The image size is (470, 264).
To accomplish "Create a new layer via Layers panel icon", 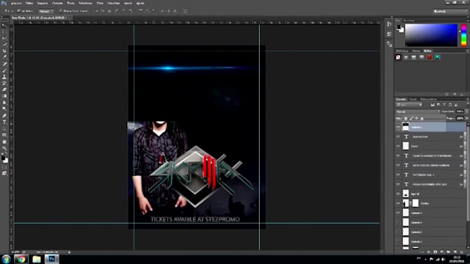I will [x=455, y=252].
